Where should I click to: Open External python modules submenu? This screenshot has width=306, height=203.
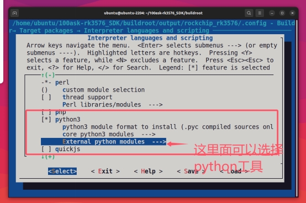coord(104,142)
